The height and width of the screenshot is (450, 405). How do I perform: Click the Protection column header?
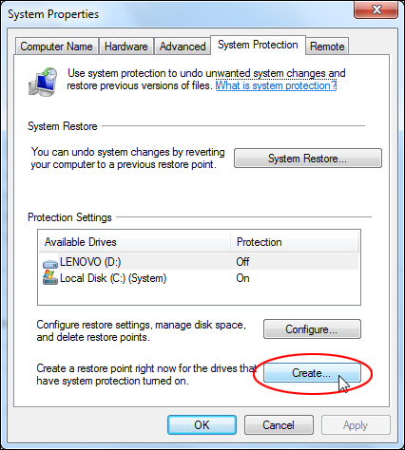coord(295,242)
